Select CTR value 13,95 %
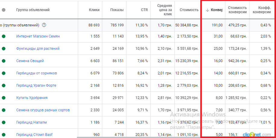 tap(142, 36)
